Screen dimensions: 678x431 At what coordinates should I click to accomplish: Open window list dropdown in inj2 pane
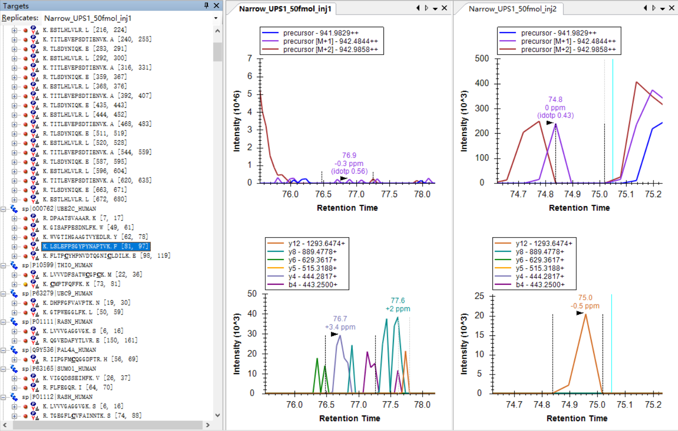click(x=662, y=8)
